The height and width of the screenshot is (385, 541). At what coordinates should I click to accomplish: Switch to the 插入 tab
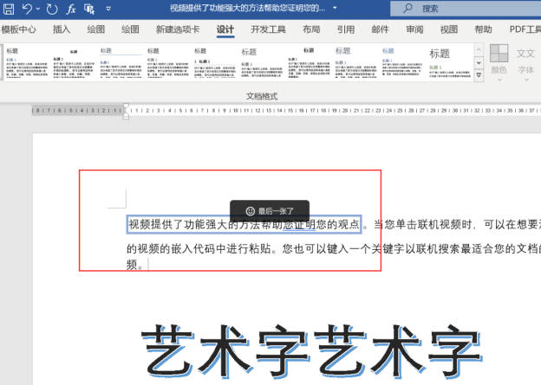(x=62, y=29)
